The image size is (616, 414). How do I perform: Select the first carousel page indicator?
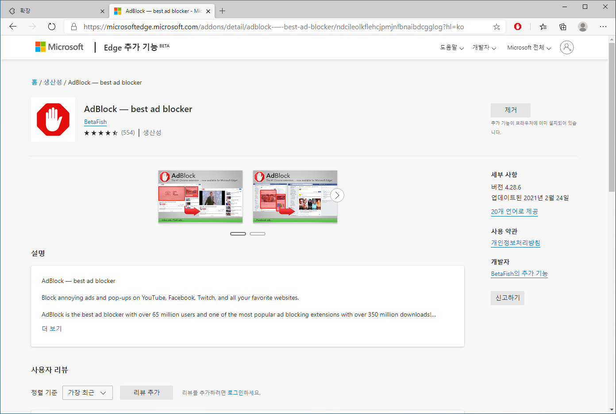pyautogui.click(x=238, y=234)
